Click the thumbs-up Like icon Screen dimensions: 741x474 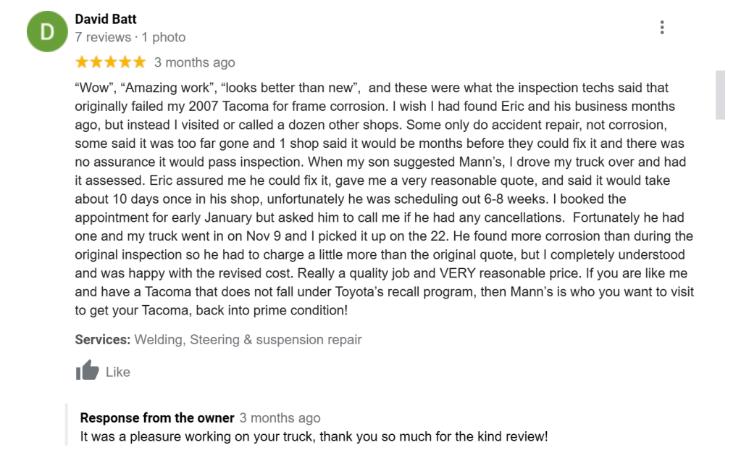[88, 370]
